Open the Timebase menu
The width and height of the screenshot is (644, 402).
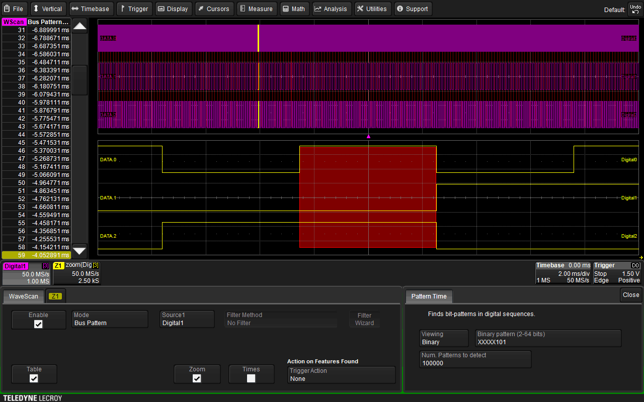point(91,9)
